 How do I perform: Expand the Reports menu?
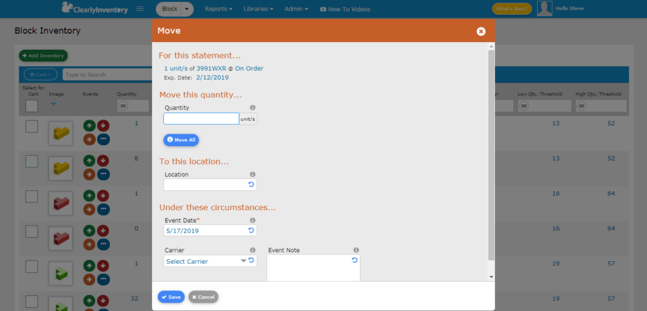point(219,8)
